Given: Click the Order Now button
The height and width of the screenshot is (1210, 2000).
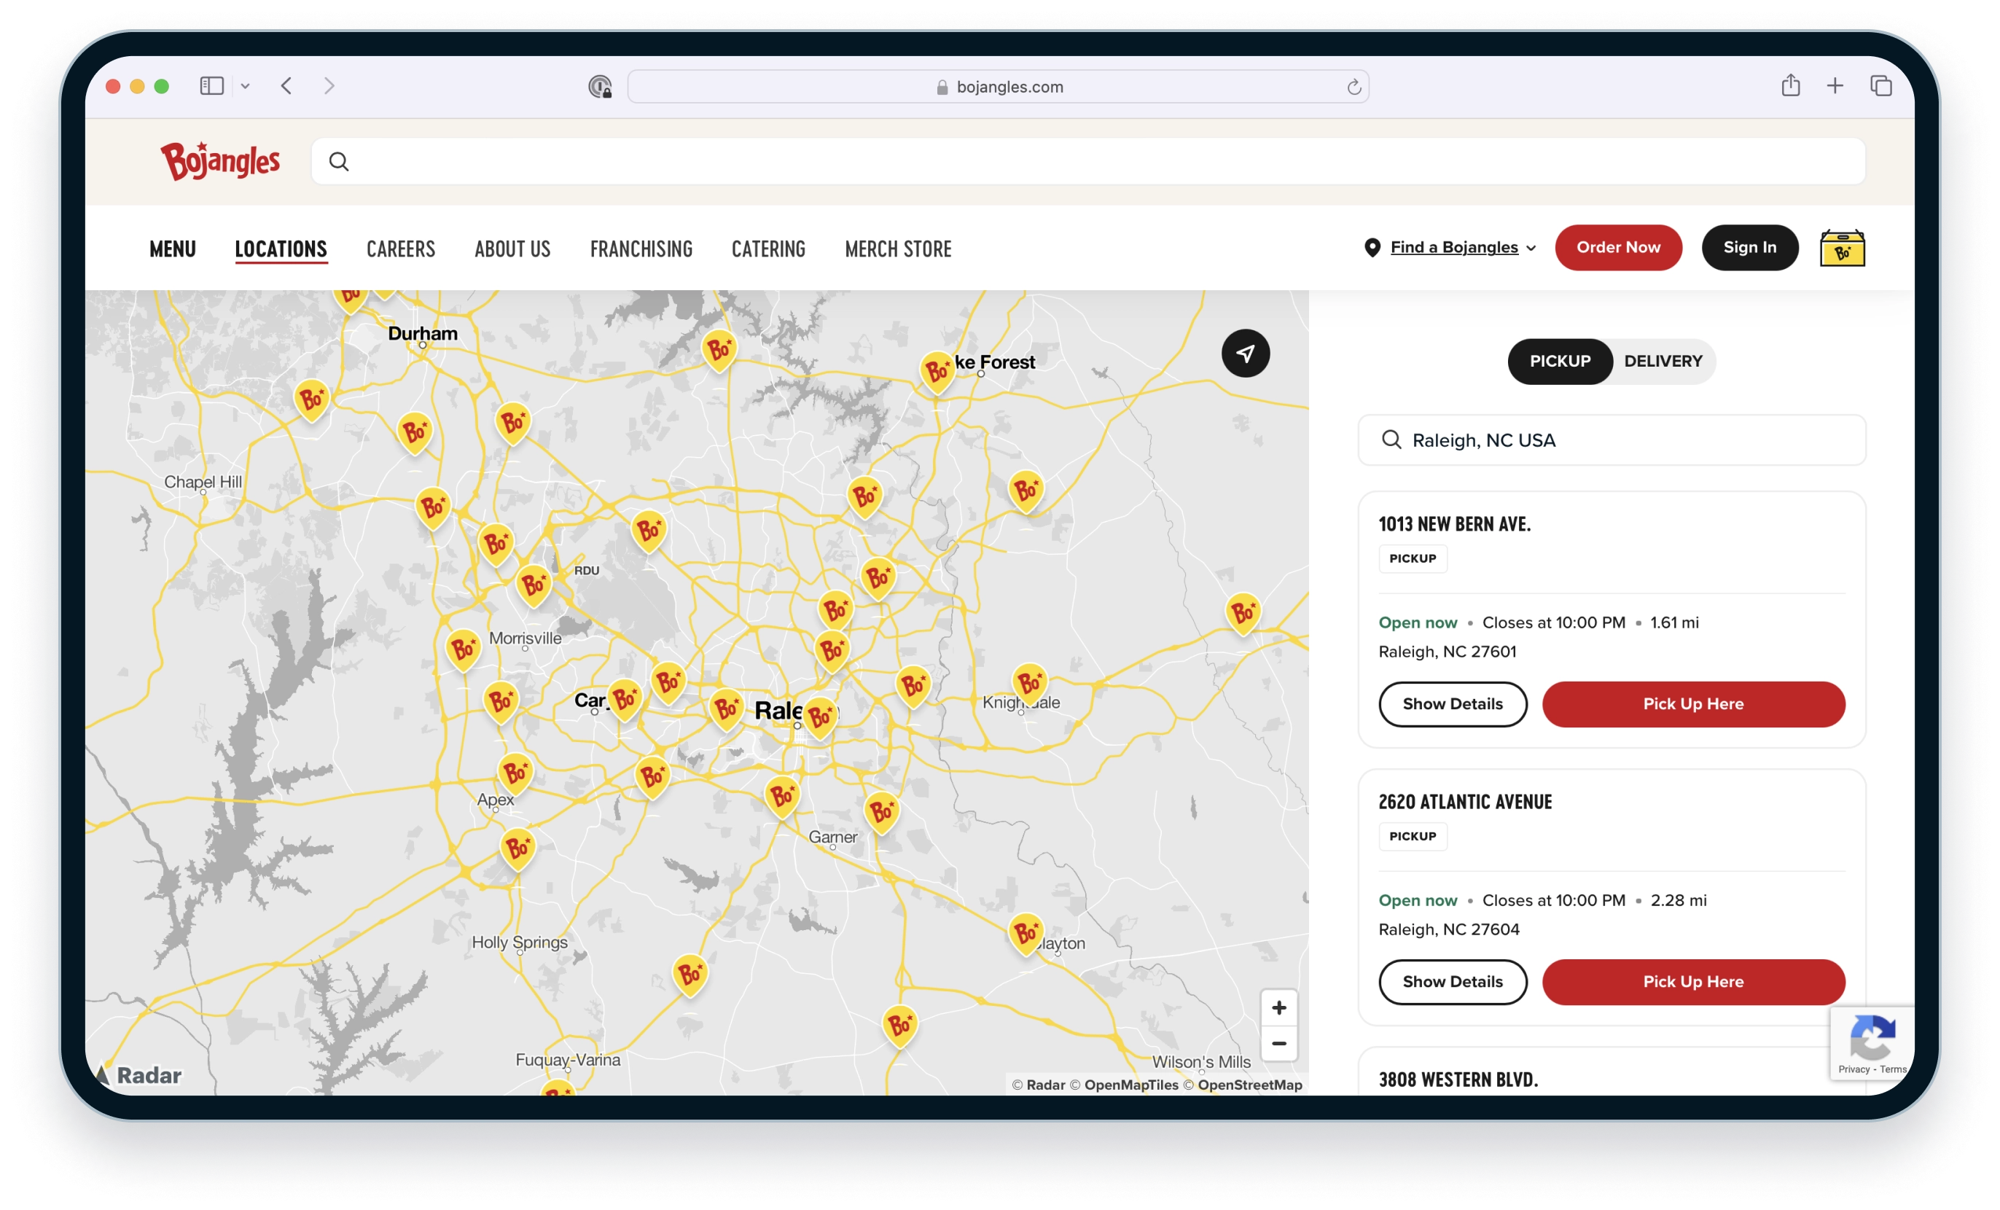Looking at the screenshot, I should pos(1617,248).
